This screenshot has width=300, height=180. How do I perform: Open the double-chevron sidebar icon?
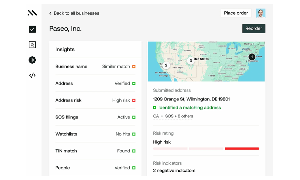(x=32, y=45)
